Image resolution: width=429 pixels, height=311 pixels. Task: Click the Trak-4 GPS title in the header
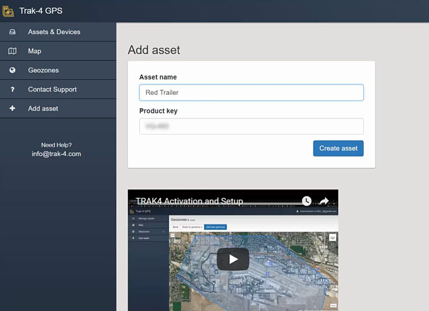41,11
